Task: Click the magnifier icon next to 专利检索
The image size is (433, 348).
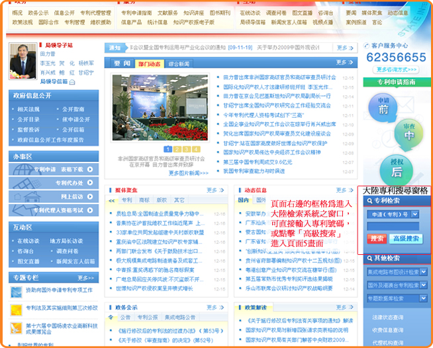Action: coord(369,201)
